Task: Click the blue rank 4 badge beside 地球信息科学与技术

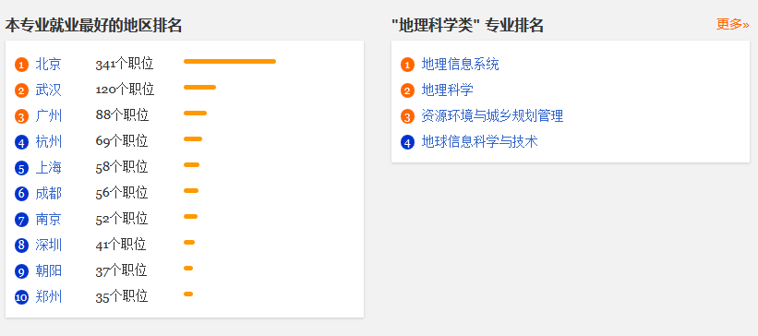Action: 407,142
